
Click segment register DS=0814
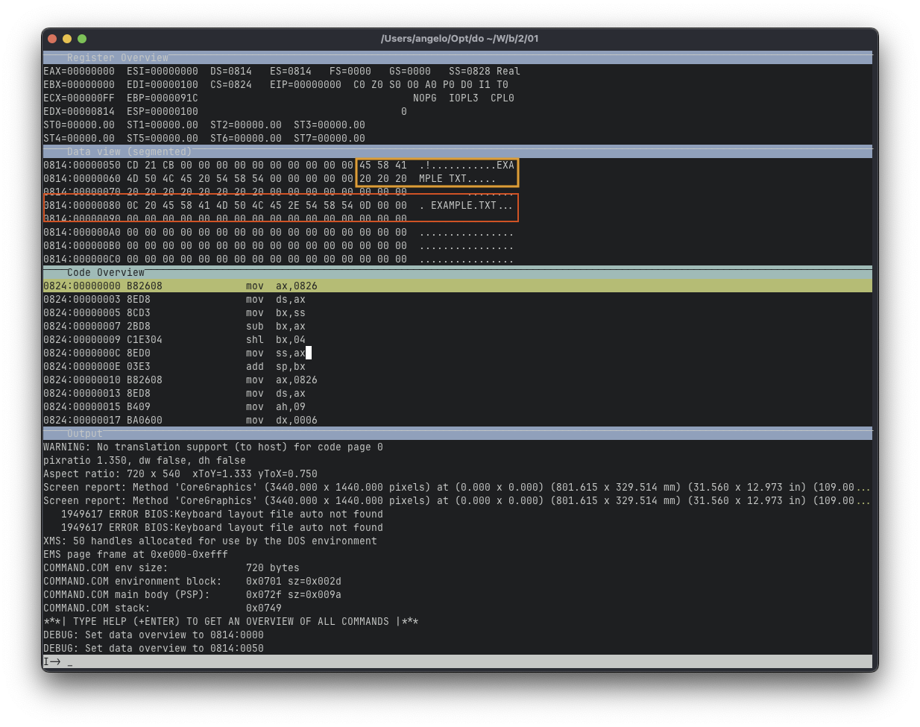tap(231, 71)
